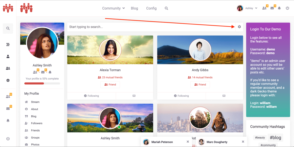Click the logout power icon in left sidebar

tap(8, 139)
